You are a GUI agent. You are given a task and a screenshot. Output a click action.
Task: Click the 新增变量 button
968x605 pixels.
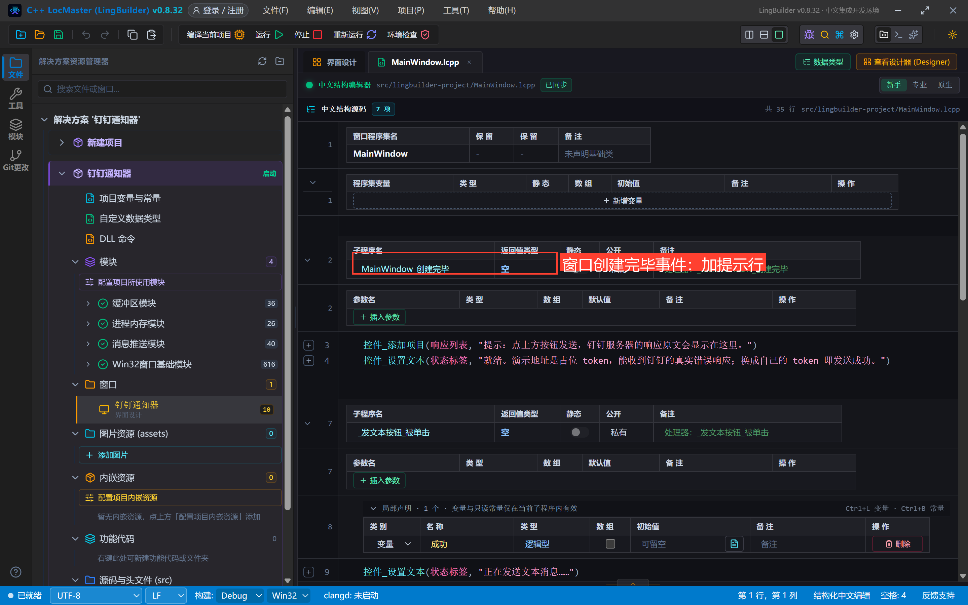(622, 200)
